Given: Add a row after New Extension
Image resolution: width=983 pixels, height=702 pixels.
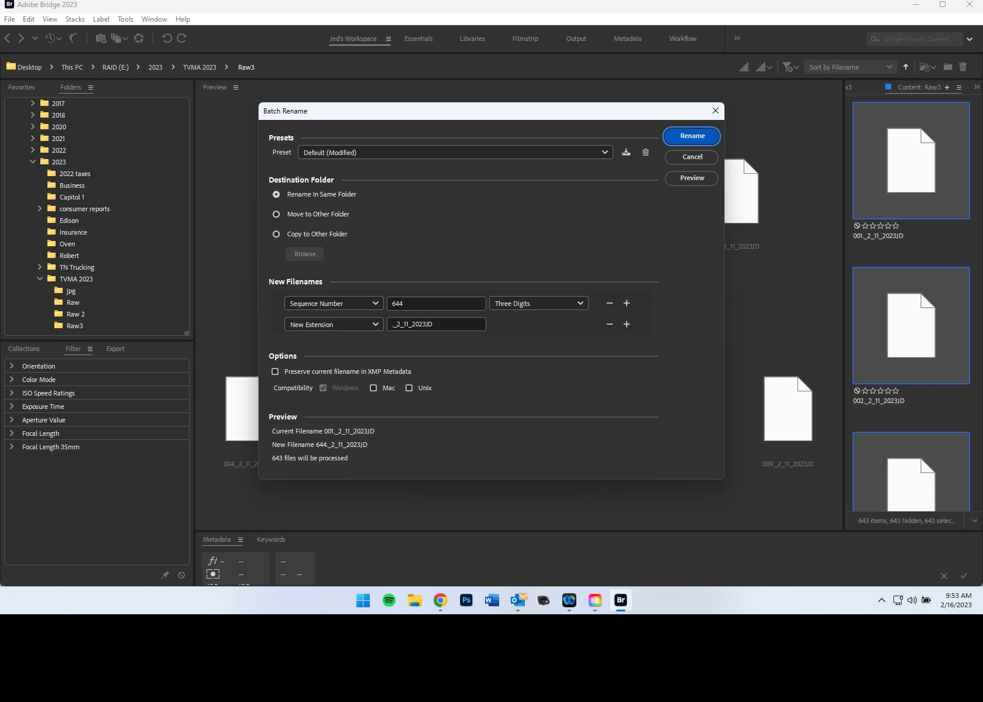Looking at the screenshot, I should click(627, 324).
